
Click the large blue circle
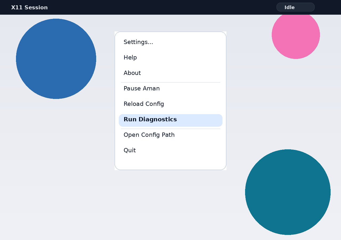pyautogui.click(x=56, y=59)
